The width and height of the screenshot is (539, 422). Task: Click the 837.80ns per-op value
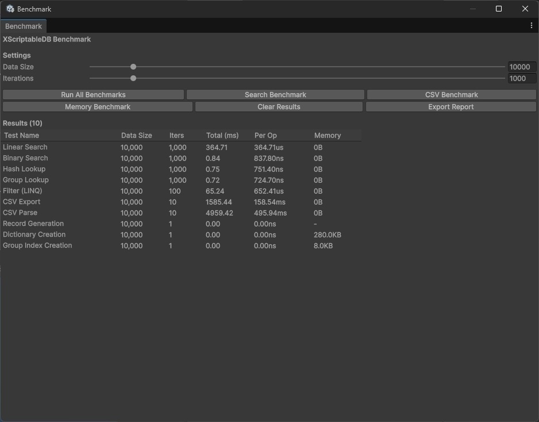268,159
